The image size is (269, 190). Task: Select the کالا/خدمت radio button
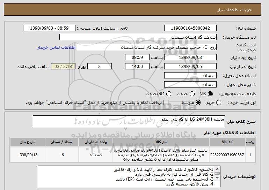[169, 94]
